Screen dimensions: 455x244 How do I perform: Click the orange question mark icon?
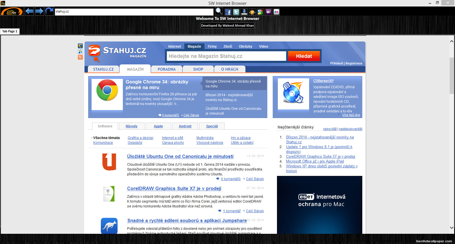coord(252,12)
